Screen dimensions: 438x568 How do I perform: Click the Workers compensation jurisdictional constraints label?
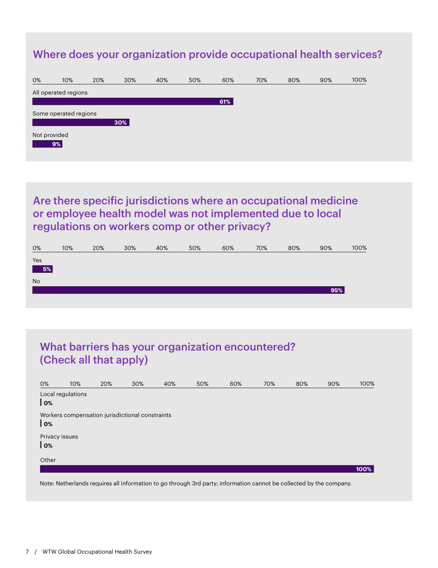106,415
